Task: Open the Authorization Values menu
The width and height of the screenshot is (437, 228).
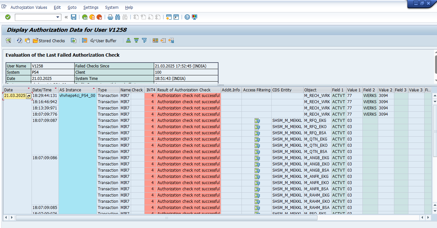Action: (29, 7)
